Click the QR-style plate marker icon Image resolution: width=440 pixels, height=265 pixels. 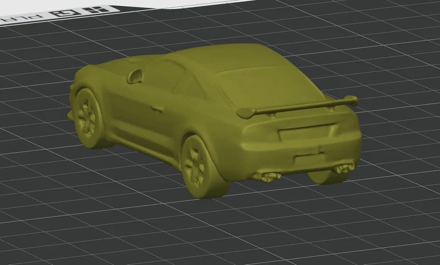[x=64, y=11]
